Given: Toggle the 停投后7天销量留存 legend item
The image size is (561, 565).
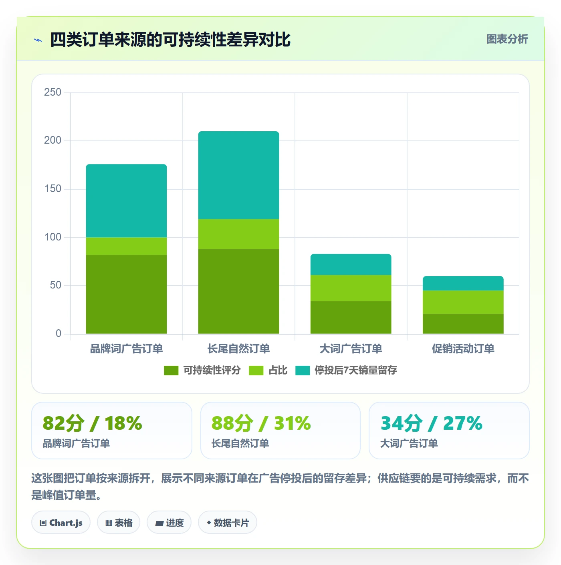Looking at the screenshot, I should (346, 371).
